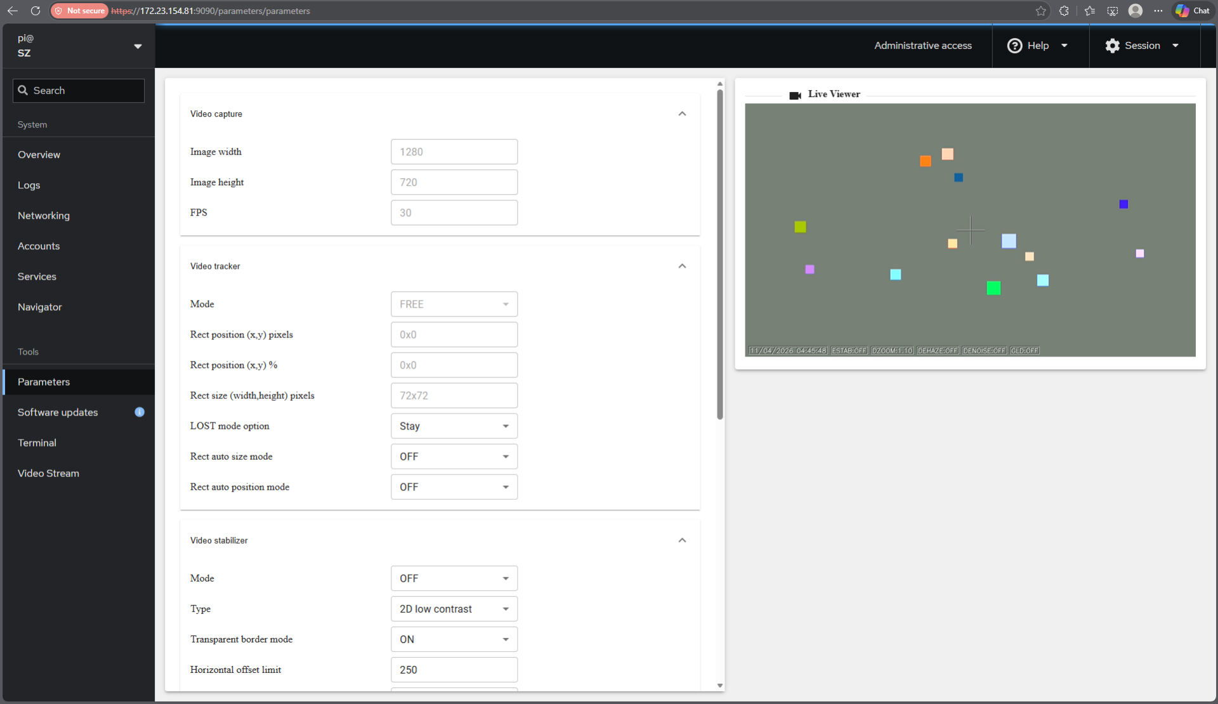Open the Type dropdown showing 2D low contrast

click(454, 608)
